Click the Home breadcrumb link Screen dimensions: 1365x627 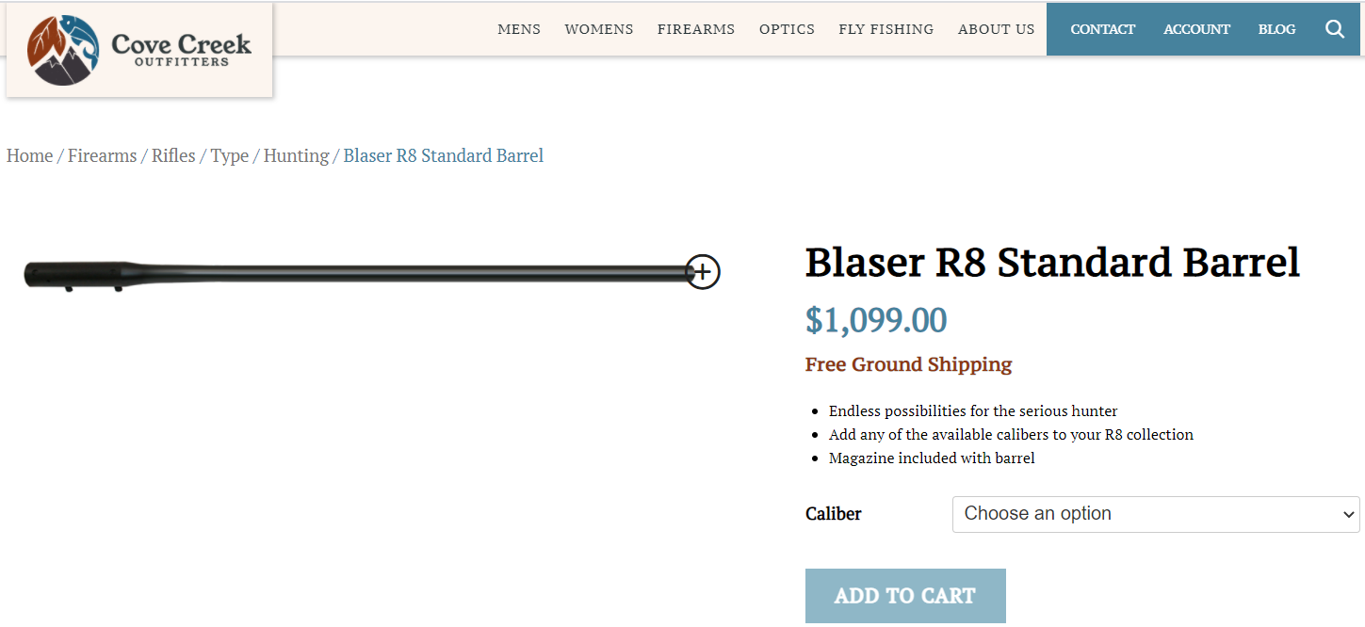click(30, 156)
